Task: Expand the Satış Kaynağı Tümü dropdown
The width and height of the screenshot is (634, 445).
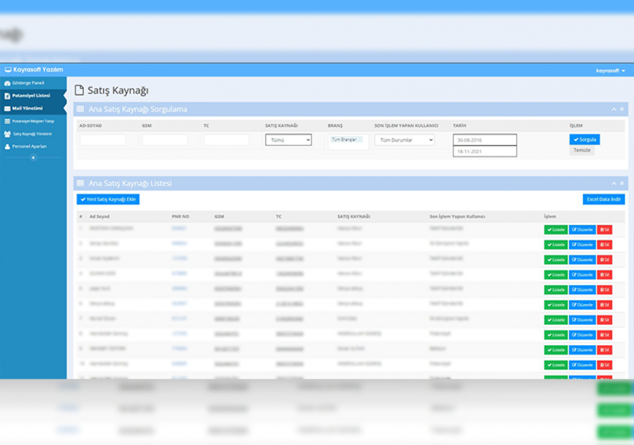Action: coord(288,140)
